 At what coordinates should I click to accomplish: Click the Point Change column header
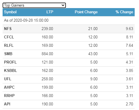point(86,12)
